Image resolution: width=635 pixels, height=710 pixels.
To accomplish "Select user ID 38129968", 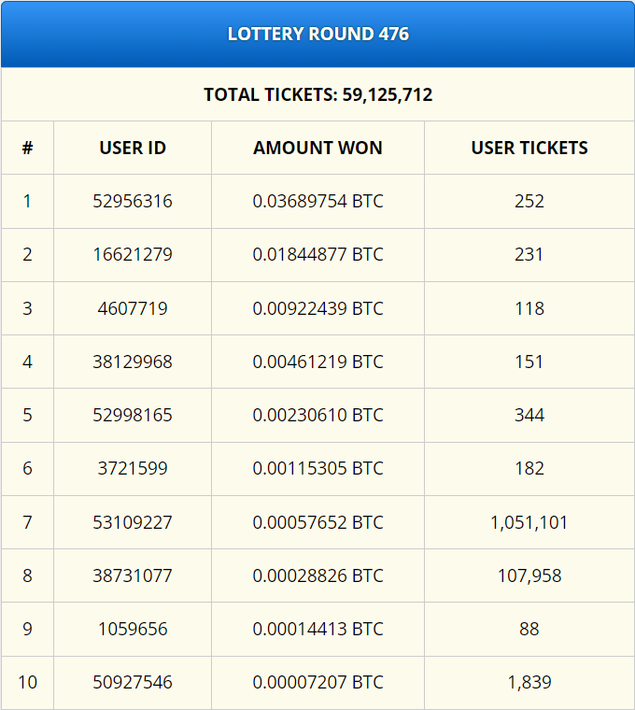I will (x=133, y=362).
